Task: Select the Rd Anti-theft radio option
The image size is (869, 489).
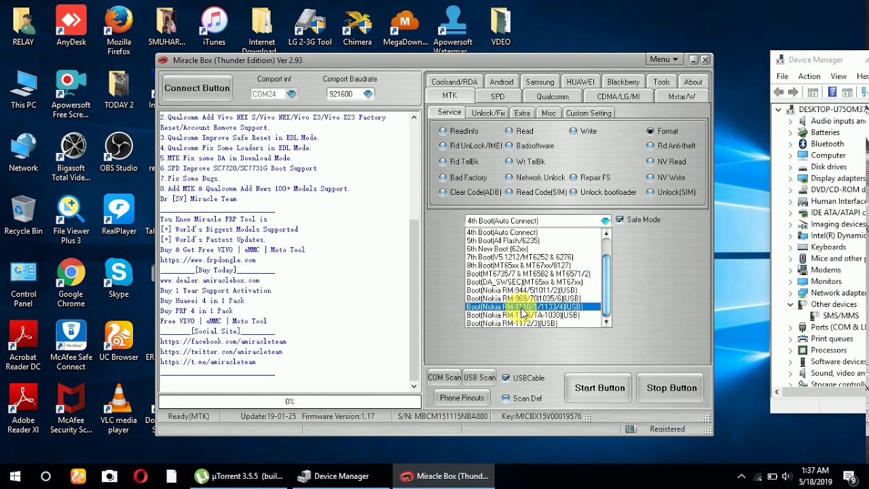Action: click(671, 146)
